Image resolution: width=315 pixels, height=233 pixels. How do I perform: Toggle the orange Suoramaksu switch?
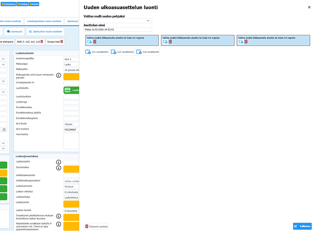pyautogui.click(x=71, y=169)
